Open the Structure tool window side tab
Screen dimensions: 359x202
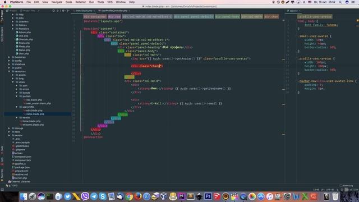tap(2, 34)
